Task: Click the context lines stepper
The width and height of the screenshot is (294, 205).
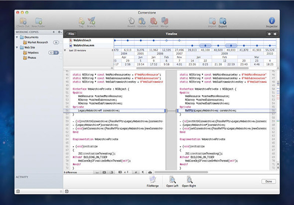Action: tap(128, 172)
